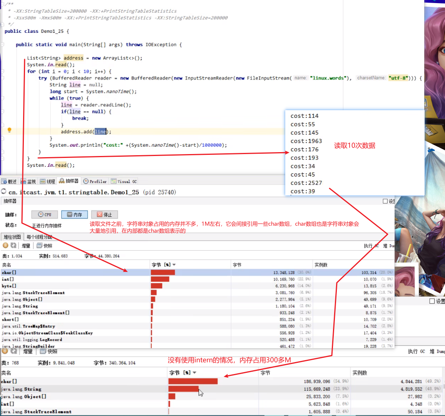
Task: Switch to the Profiler tab
Action: 95,181
